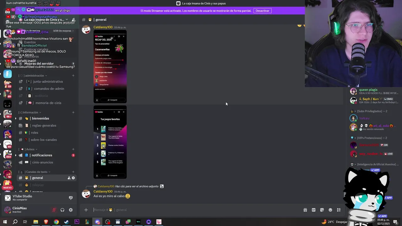Open the Tus juegos favoritos image
The width and height of the screenshot is (402, 226).
pyautogui.click(x=110, y=142)
